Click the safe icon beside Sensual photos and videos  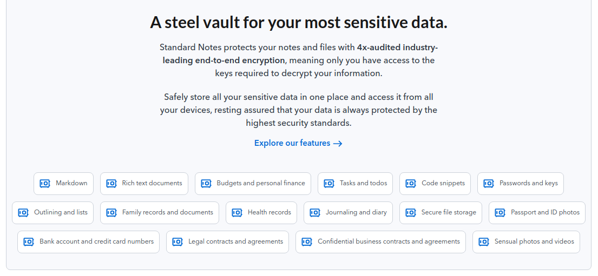(x=484, y=242)
